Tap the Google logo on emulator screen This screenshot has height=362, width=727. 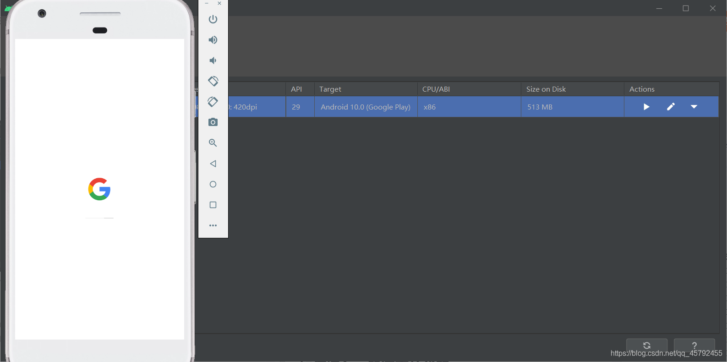(x=99, y=189)
